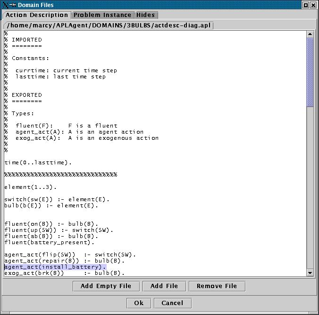The height and width of the screenshot is (315, 319).
Task: Click the element(1..3) line in the editor
Action: tap(31, 187)
